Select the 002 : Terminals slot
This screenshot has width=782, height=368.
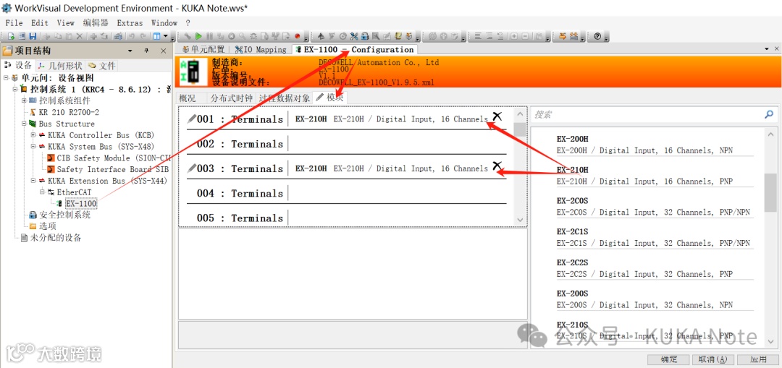347,144
